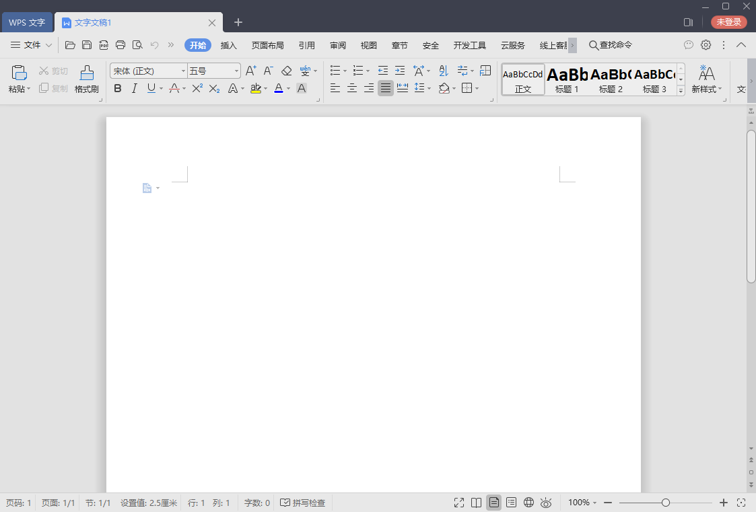The height and width of the screenshot is (512, 756).
Task: Decrease paragraph indent
Action: [383, 71]
